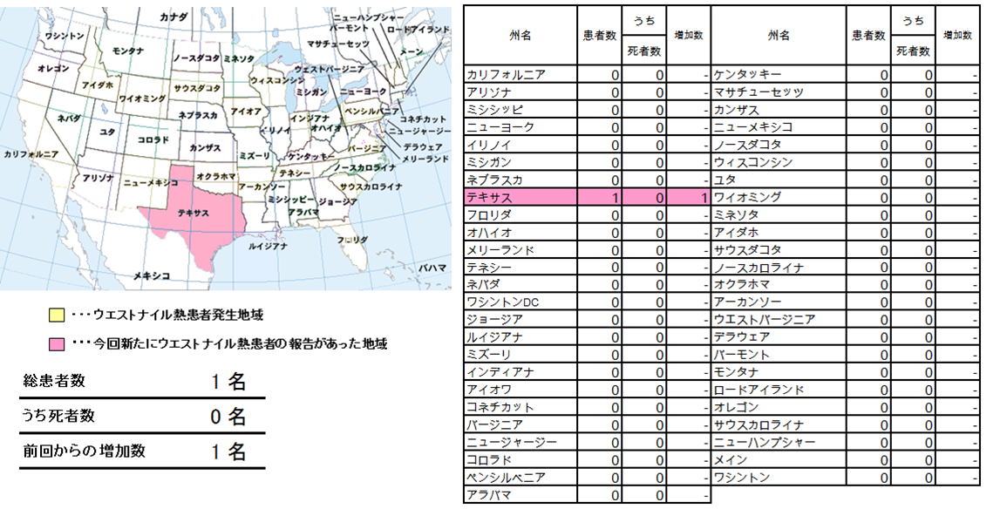Click the カナダ label on the map

(x=174, y=17)
